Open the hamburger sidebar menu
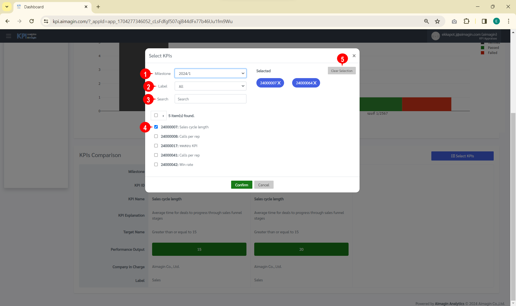 click(x=9, y=36)
